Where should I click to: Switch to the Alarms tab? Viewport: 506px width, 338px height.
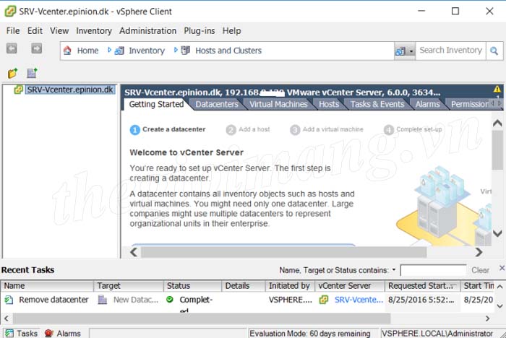(x=428, y=104)
